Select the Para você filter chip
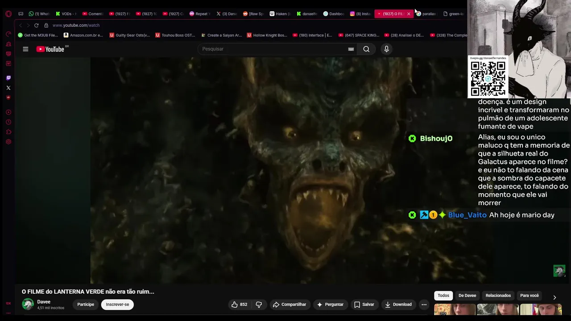Viewport: 571px width, 321px height. point(530,296)
